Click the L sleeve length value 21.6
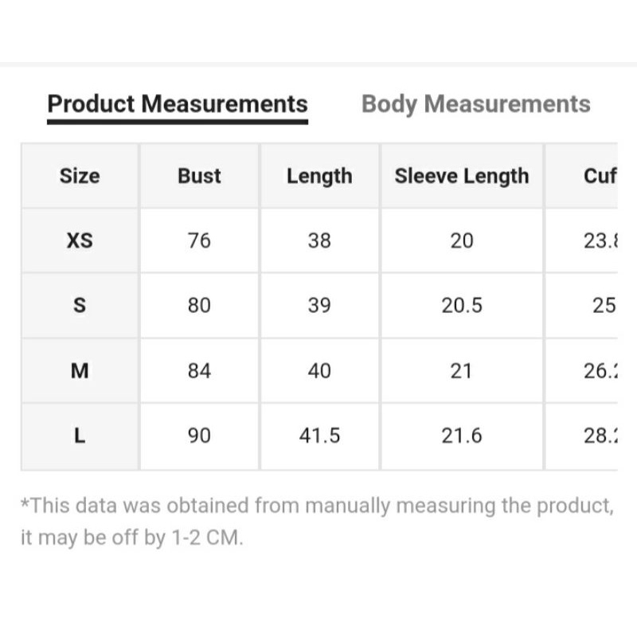Image resolution: width=637 pixels, height=637 pixels. [462, 436]
